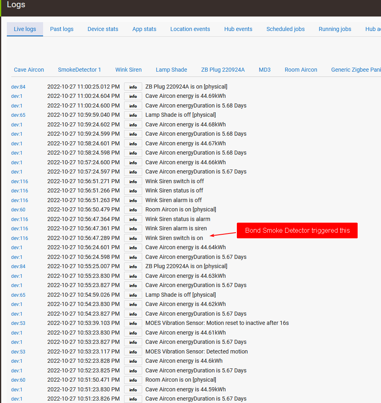Filter logs by Cave Aircon device
The image size is (381, 403).
(29, 70)
